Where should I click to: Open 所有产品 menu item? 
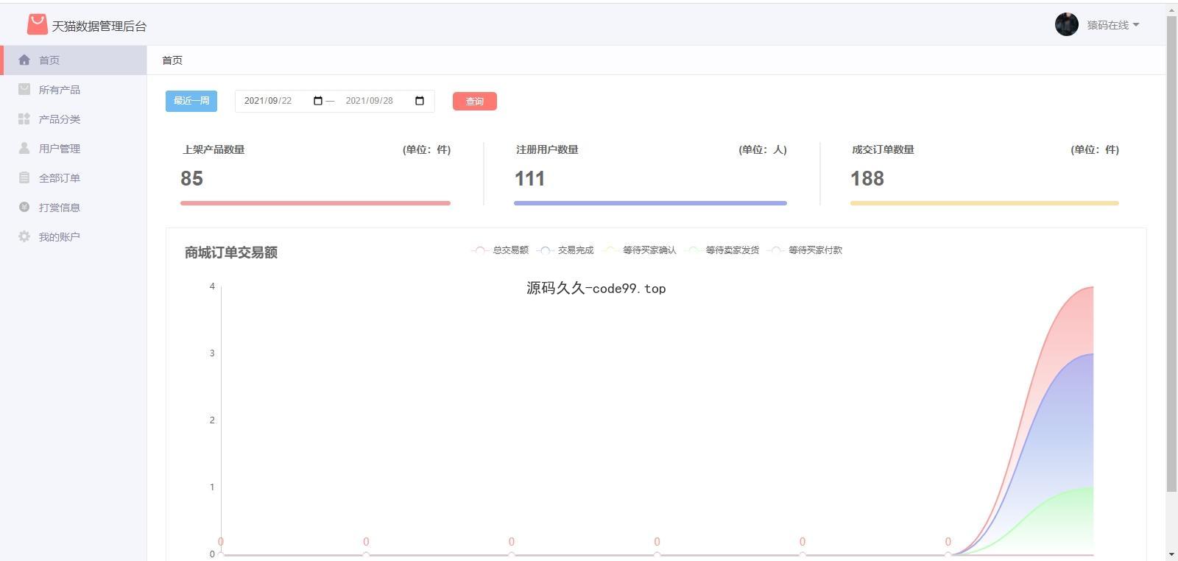tap(74, 89)
